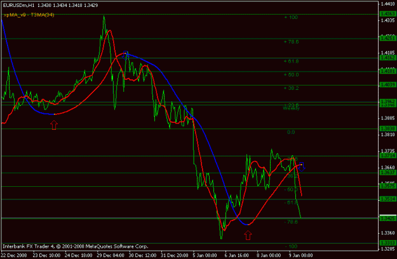Click the 1.4410 price scale value
Viewport: 397px width, 259px height.
pyautogui.click(x=387, y=4)
